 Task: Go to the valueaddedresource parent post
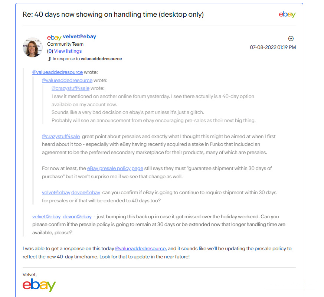click(x=101, y=59)
